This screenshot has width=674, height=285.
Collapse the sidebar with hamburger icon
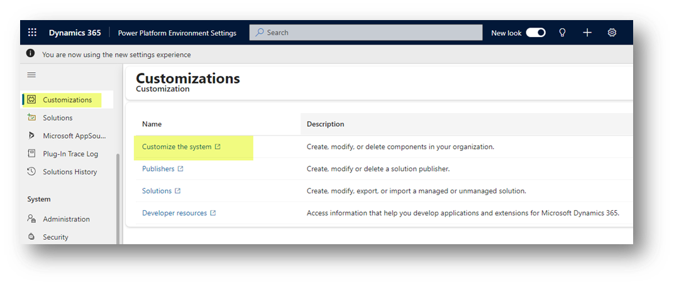pyautogui.click(x=31, y=75)
